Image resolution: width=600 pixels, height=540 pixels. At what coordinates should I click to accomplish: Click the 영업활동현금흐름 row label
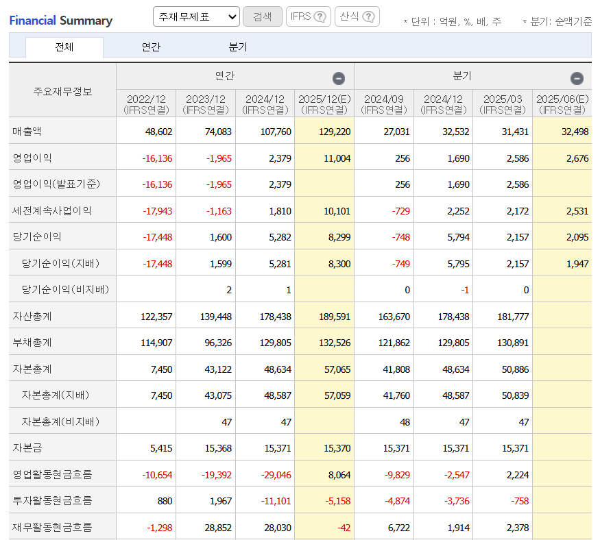(x=52, y=474)
